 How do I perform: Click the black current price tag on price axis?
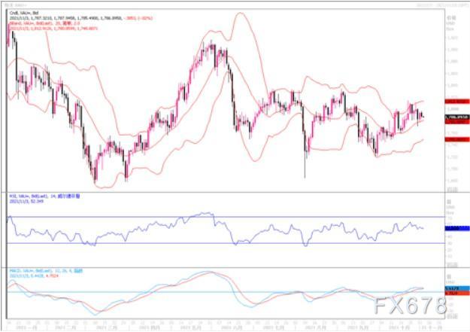(456, 117)
